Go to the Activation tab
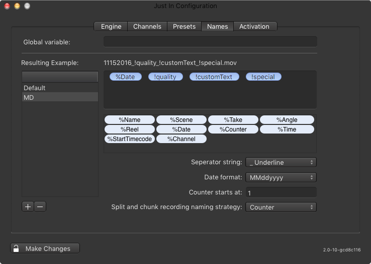 tap(255, 26)
